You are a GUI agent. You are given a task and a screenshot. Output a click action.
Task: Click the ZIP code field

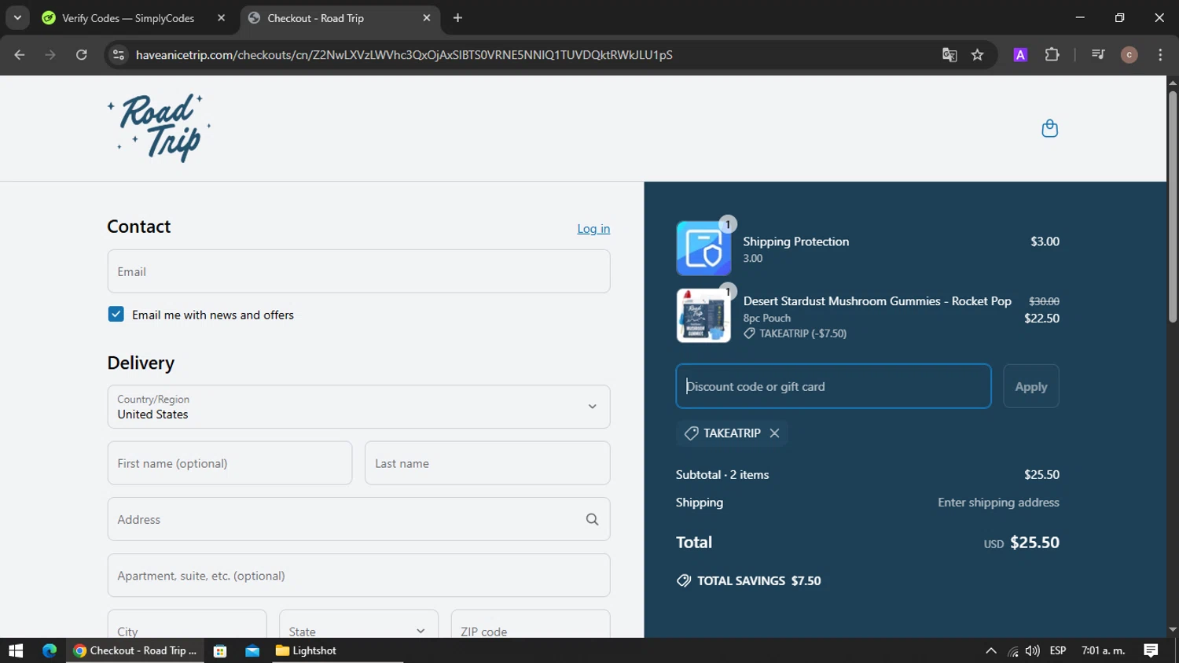tap(531, 628)
